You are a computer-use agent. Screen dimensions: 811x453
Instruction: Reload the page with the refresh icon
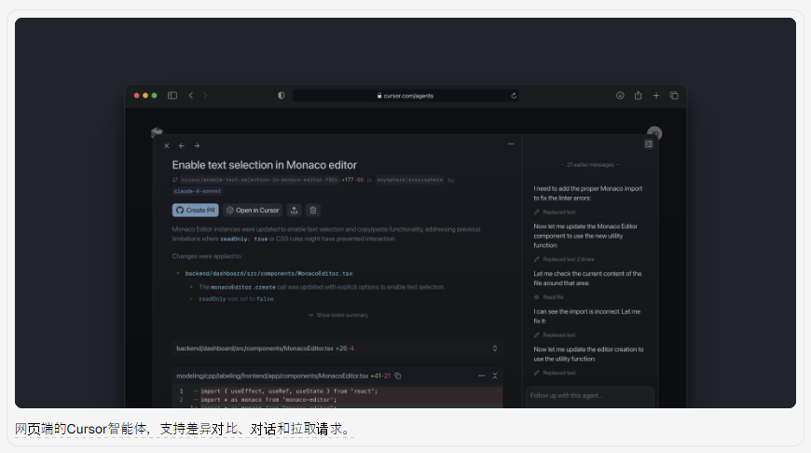point(514,96)
